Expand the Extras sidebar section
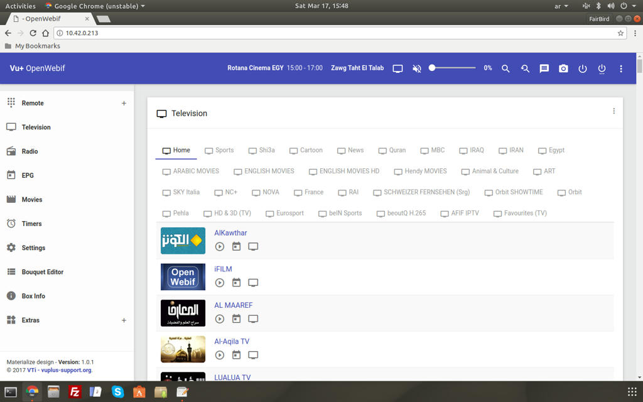643x402 pixels. coord(124,320)
